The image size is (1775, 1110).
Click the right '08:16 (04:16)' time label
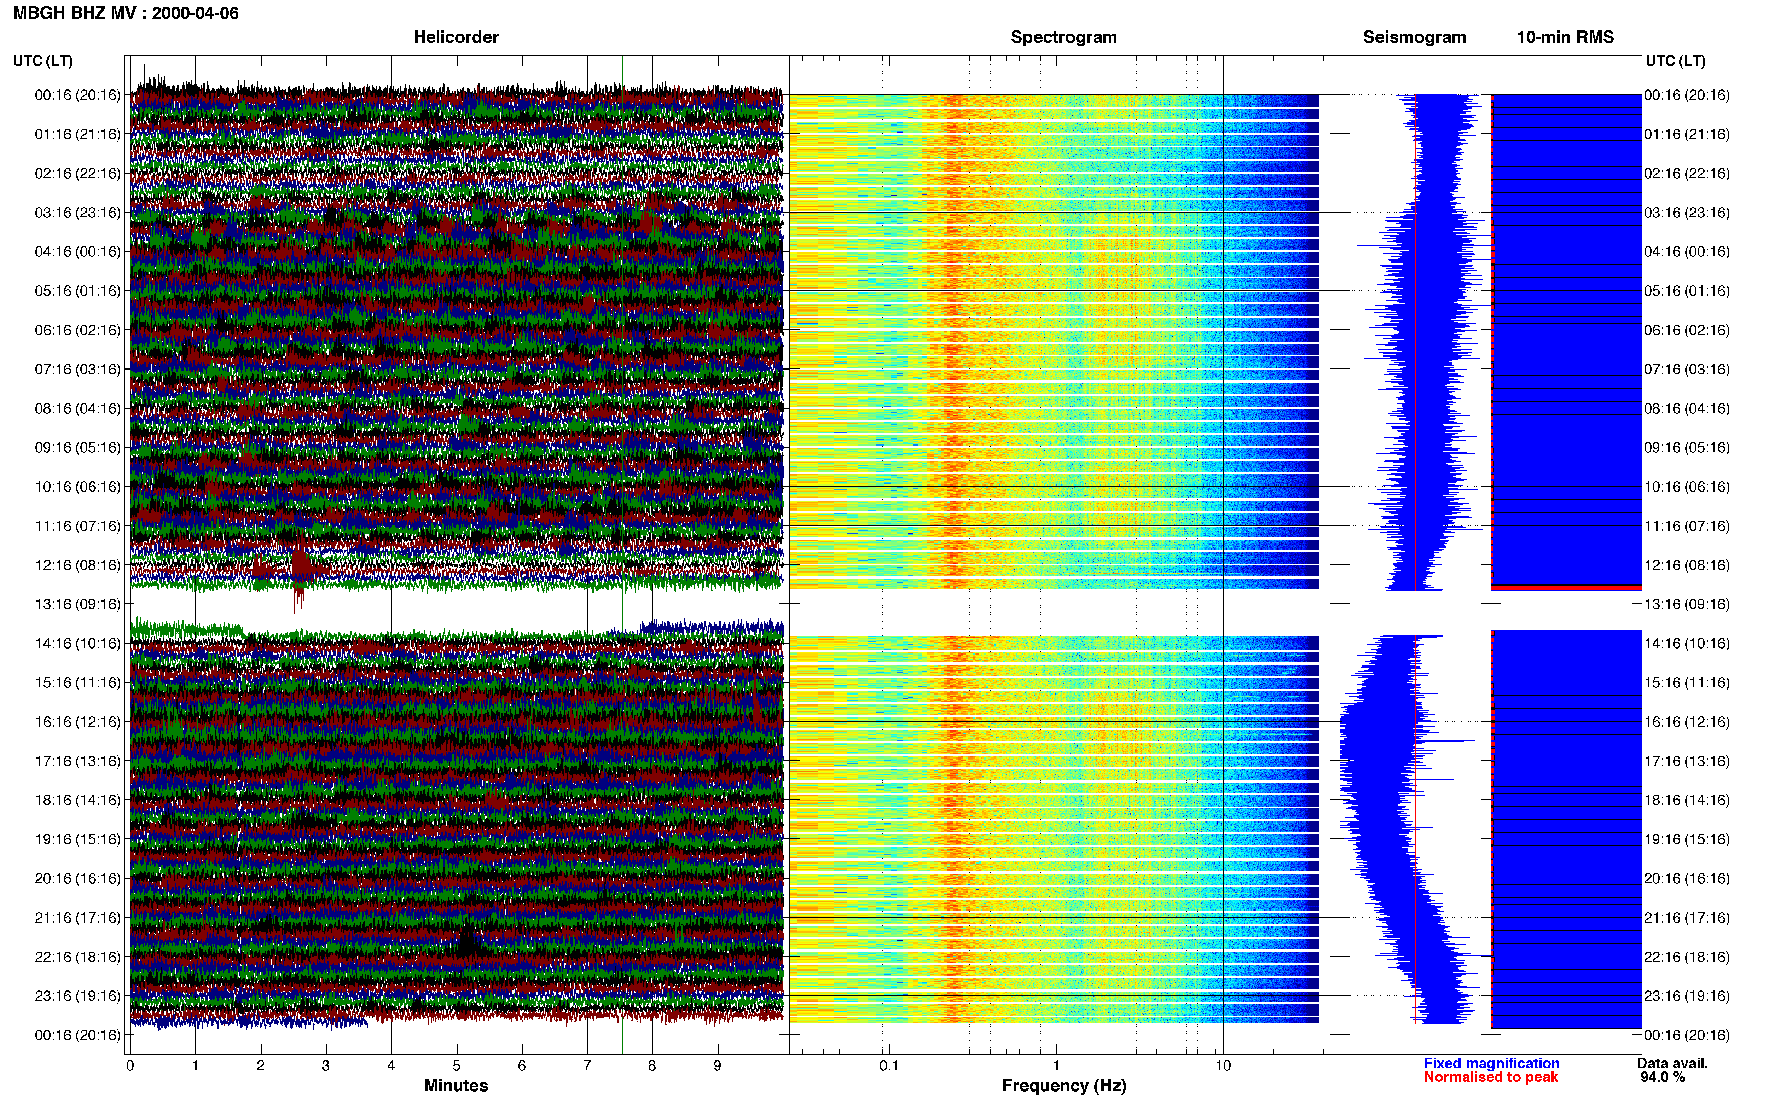tap(1687, 409)
